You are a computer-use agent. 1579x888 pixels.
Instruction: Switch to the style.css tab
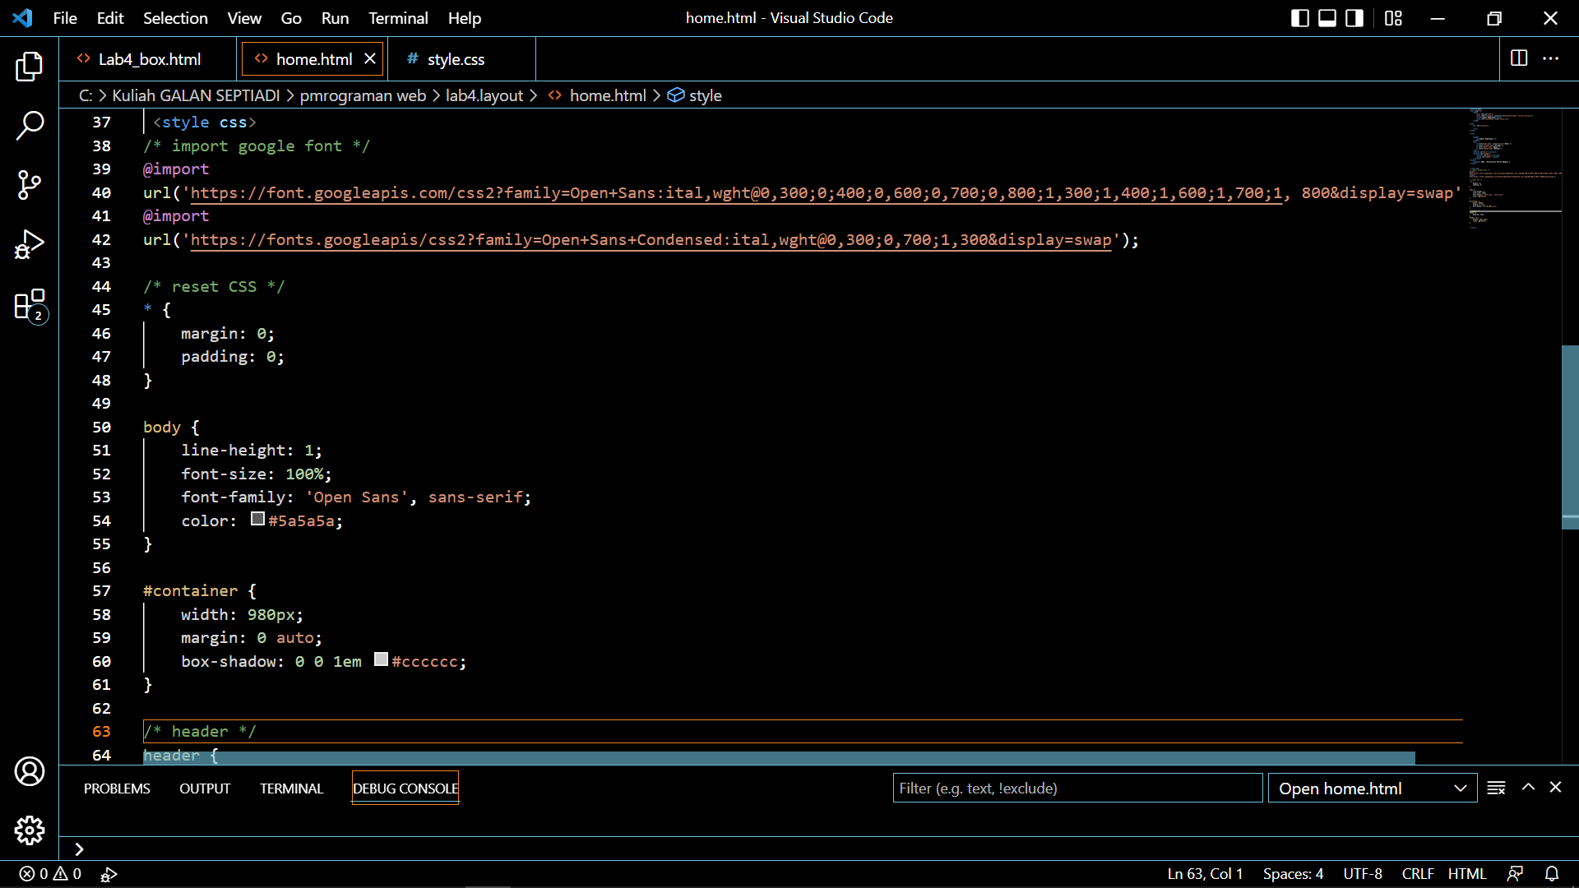click(x=456, y=58)
